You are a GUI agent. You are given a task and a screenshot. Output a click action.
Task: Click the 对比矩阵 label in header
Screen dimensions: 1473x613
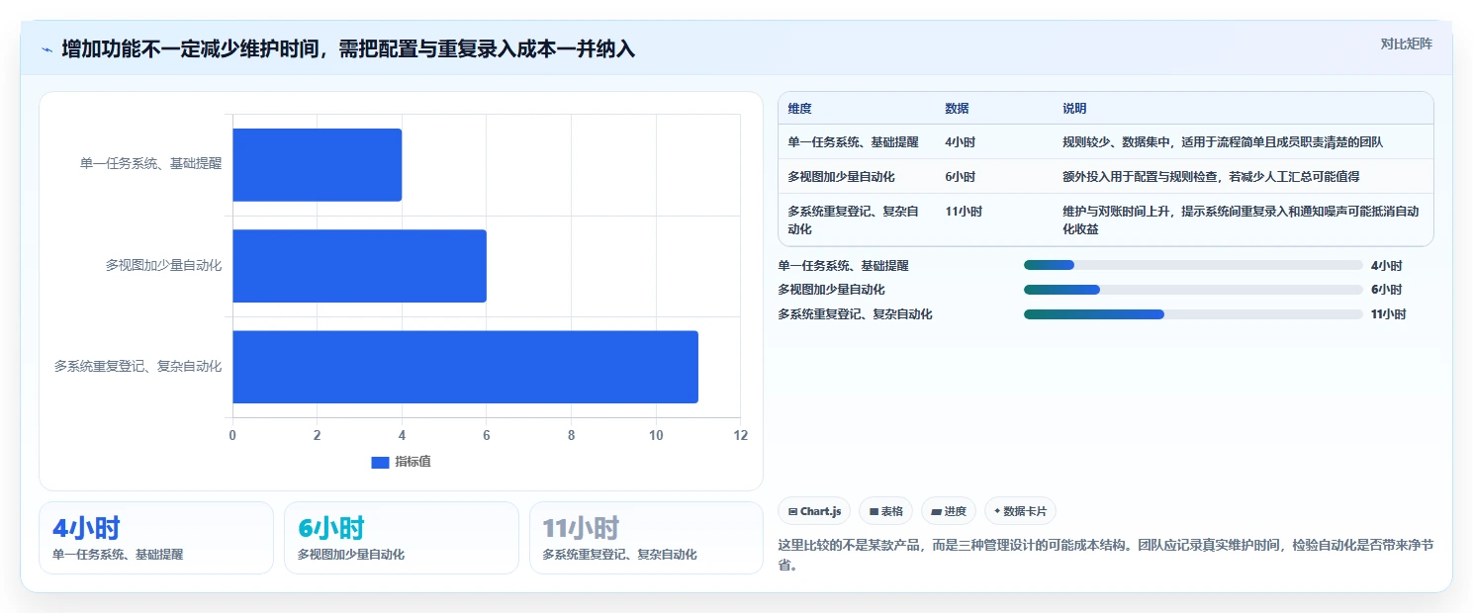(x=1406, y=44)
